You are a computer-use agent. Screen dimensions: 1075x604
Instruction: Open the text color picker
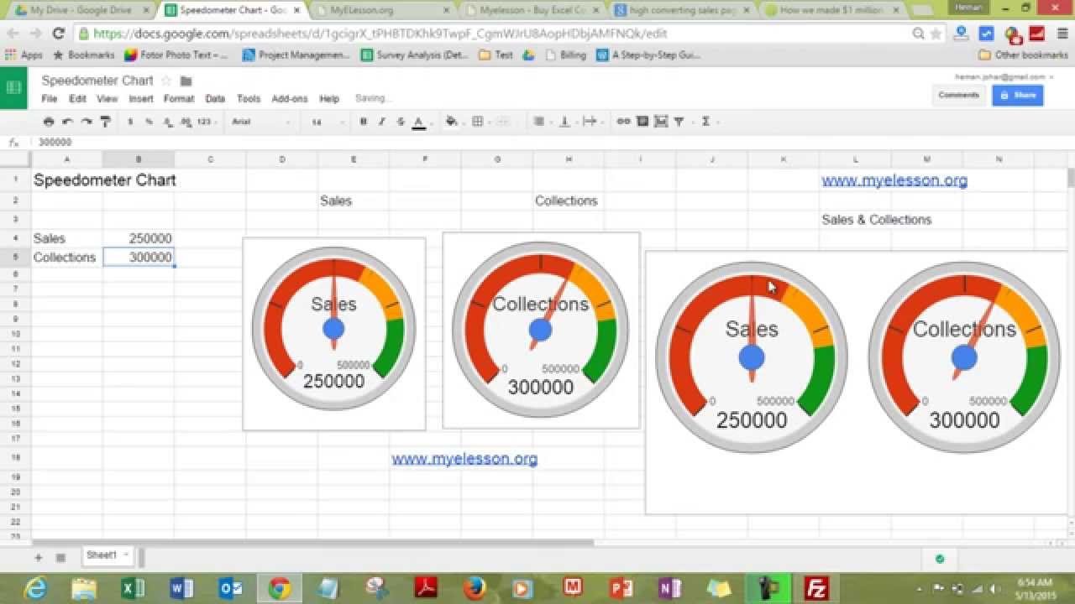tap(419, 122)
